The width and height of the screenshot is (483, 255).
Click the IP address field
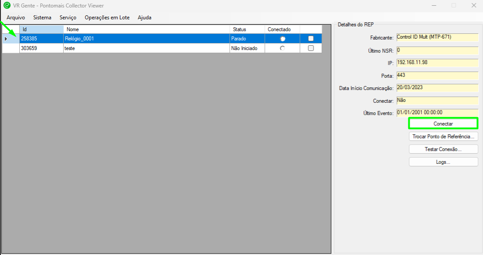pyautogui.click(x=437, y=63)
